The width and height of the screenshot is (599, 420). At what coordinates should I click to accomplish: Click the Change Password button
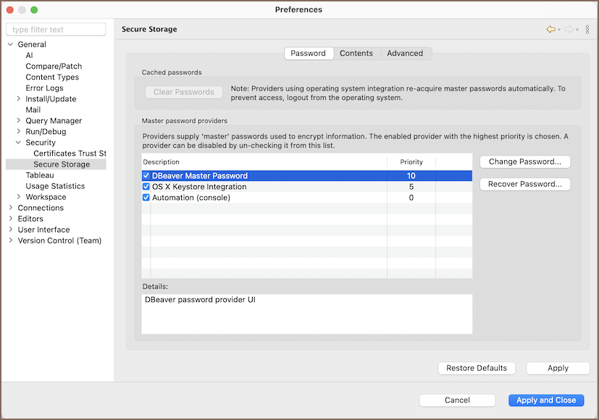(524, 161)
